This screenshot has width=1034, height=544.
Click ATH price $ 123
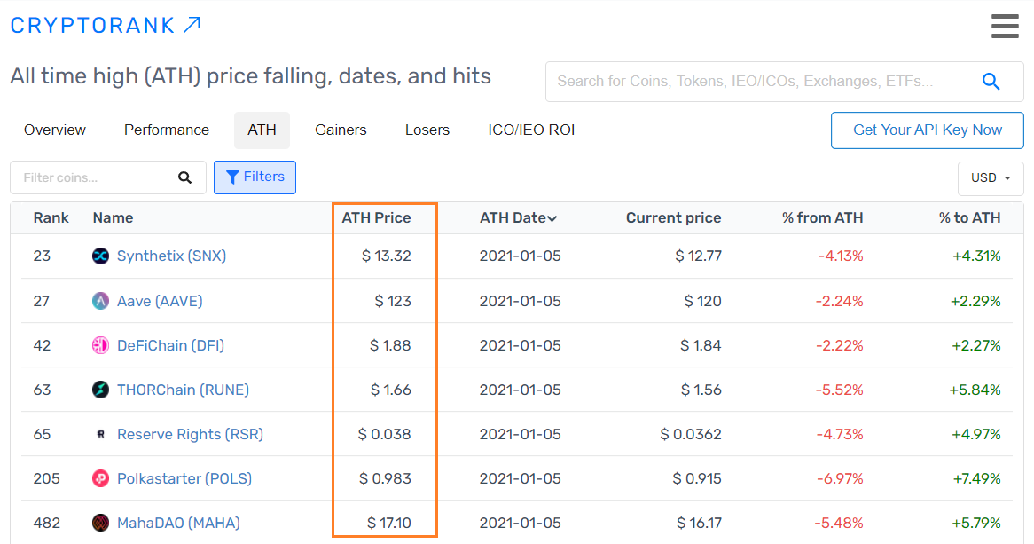pos(393,301)
